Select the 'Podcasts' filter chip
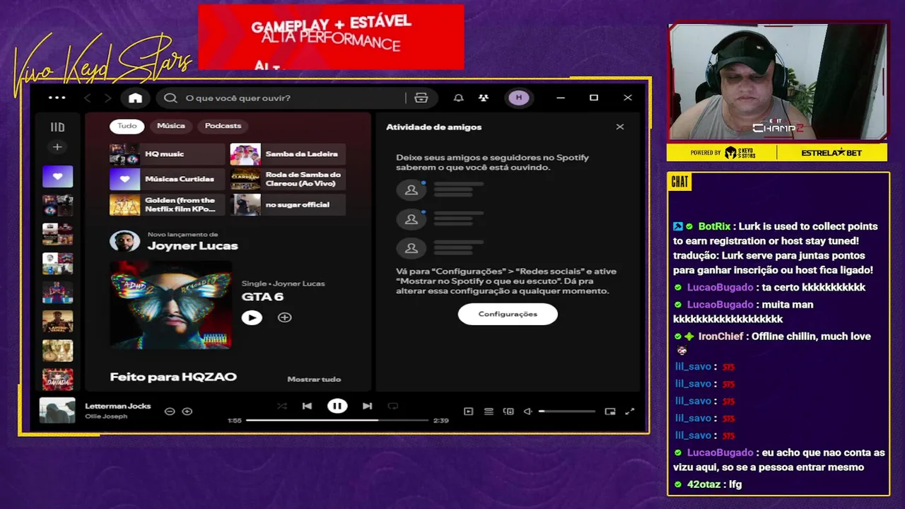 point(223,126)
